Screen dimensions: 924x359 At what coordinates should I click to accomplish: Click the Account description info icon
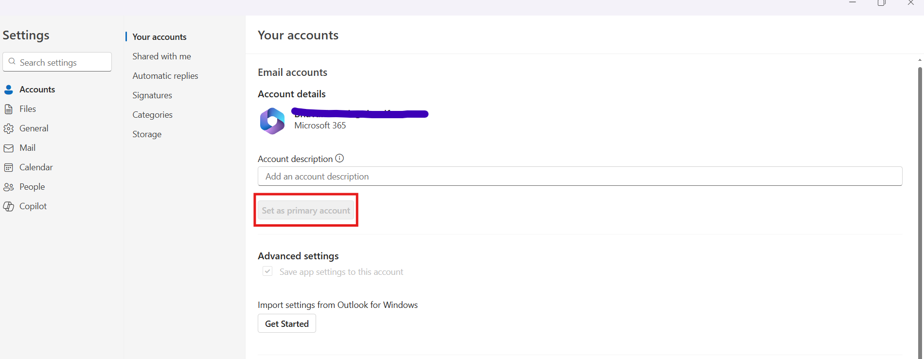click(x=339, y=158)
